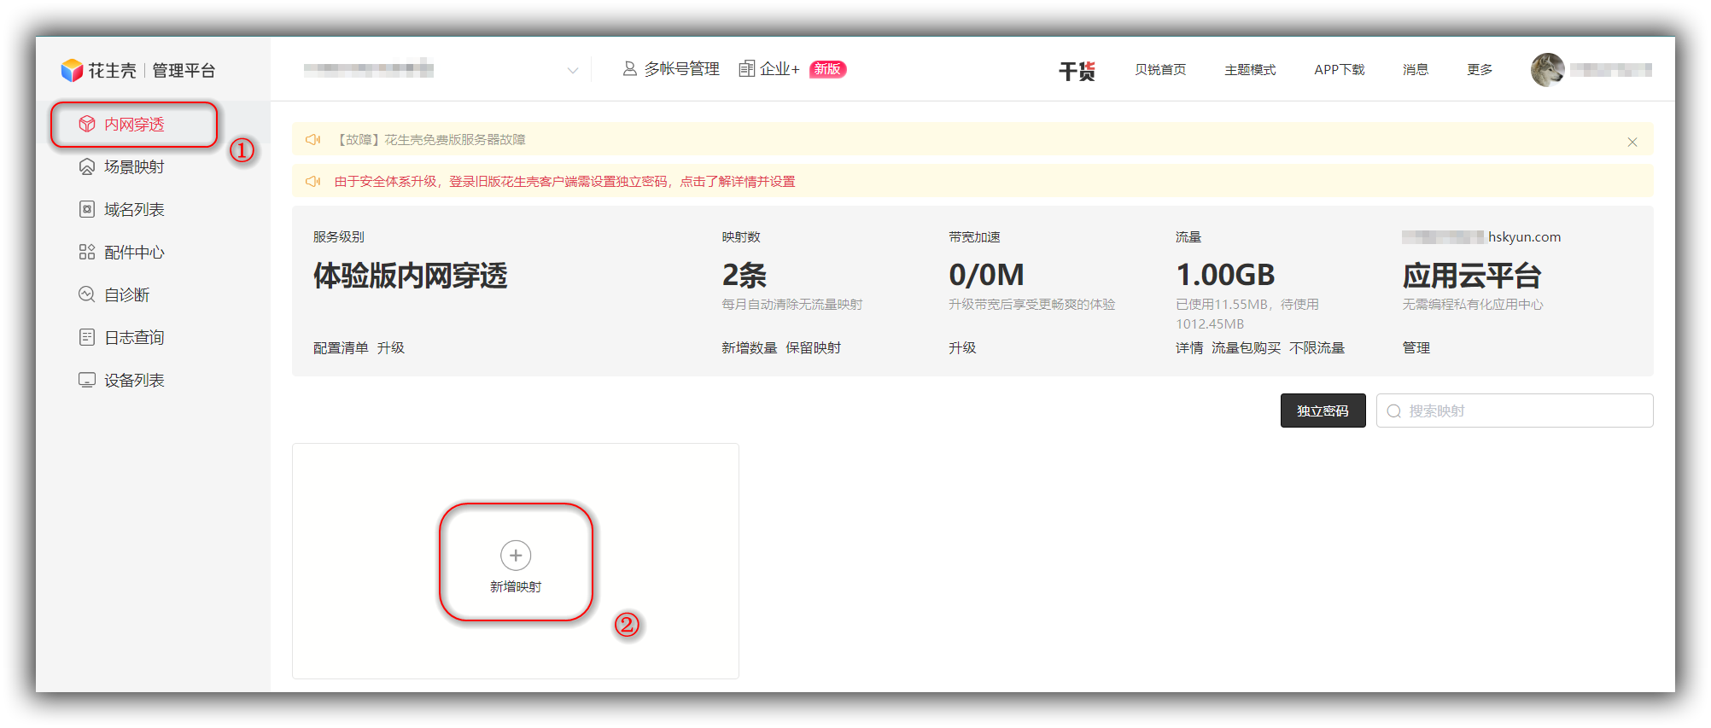Open 设备列表 in the sidebar

(134, 380)
